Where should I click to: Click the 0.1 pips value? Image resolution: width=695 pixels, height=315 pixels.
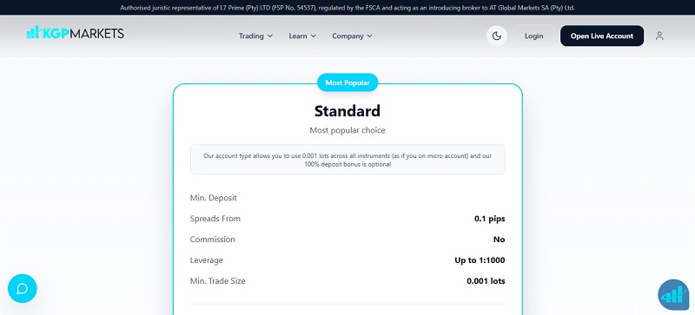(x=489, y=219)
